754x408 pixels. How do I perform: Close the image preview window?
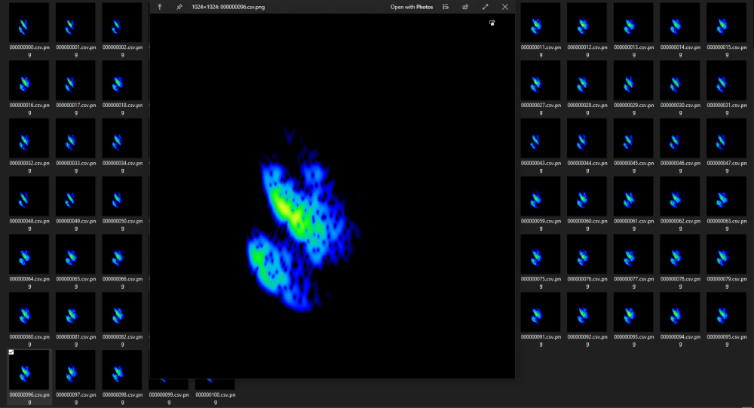(505, 7)
